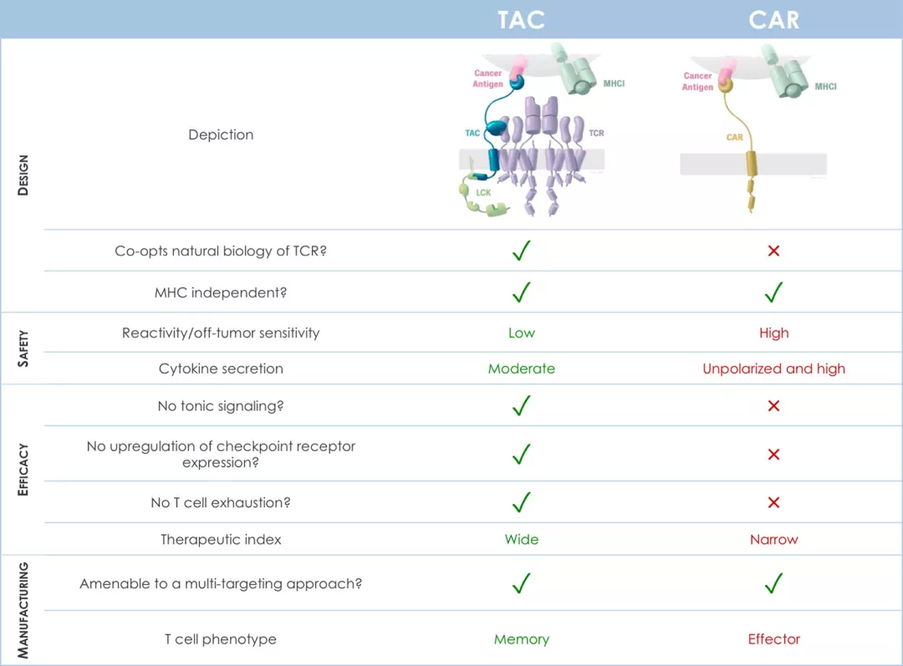Screen dimensions: 903x666
Task: Click the TAC receptor depiction image
Action: coord(533,134)
